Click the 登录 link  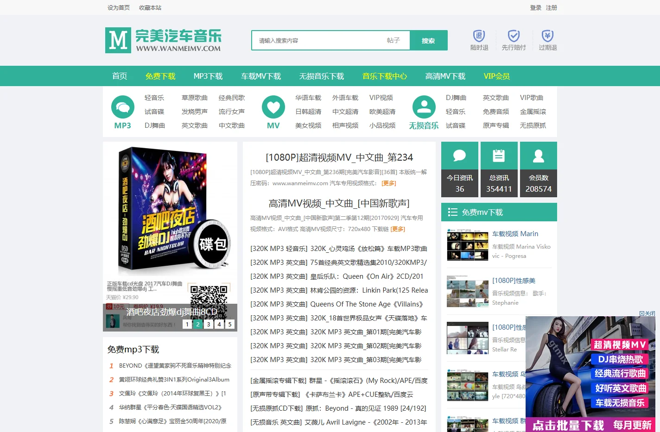point(536,8)
